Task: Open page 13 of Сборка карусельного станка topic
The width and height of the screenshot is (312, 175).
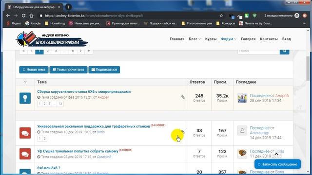Action: (x=60, y=104)
